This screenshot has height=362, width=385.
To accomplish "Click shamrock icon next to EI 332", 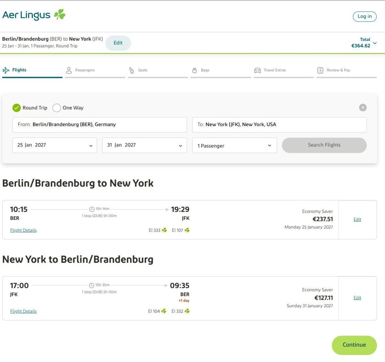I will (187, 311).
